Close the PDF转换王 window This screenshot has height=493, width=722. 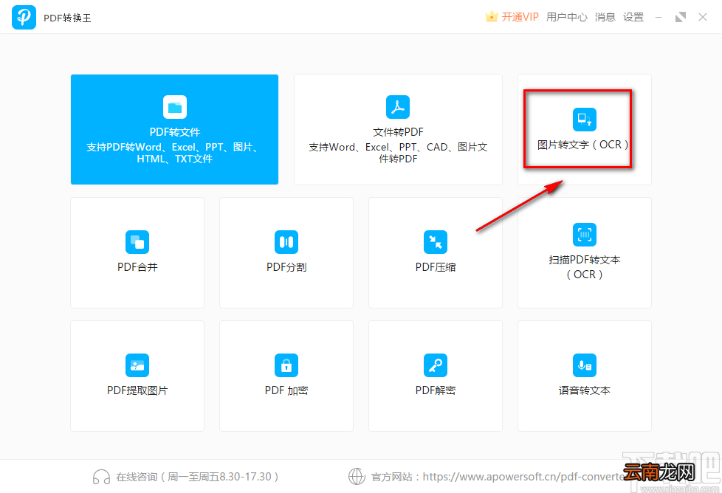[x=703, y=17]
